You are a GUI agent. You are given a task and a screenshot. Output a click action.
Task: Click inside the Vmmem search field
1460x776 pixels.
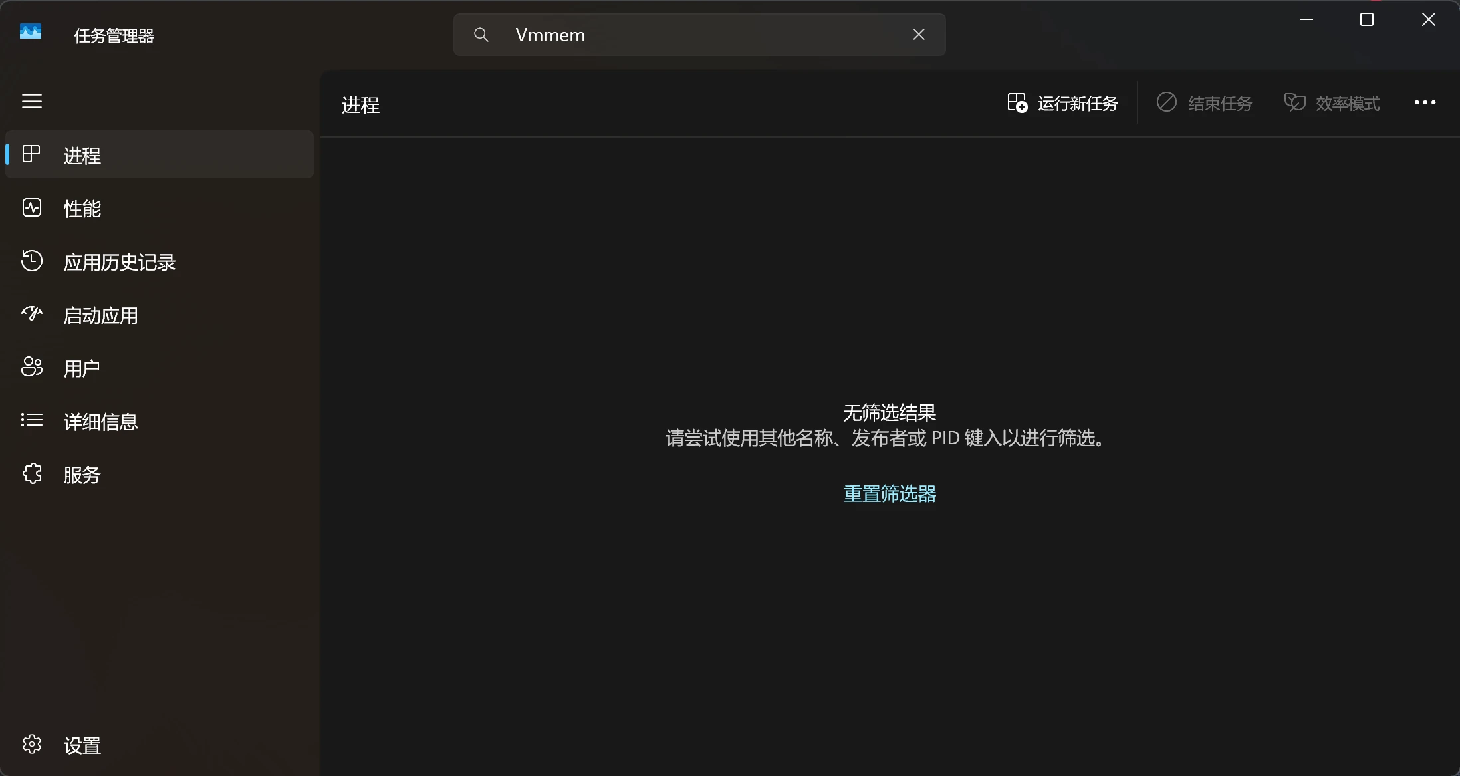point(698,35)
